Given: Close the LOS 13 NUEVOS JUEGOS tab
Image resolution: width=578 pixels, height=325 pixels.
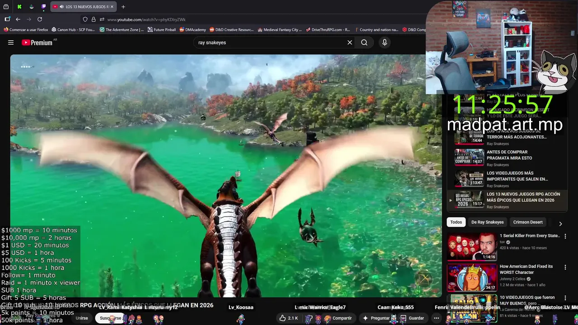Looking at the screenshot, I should tap(112, 7).
